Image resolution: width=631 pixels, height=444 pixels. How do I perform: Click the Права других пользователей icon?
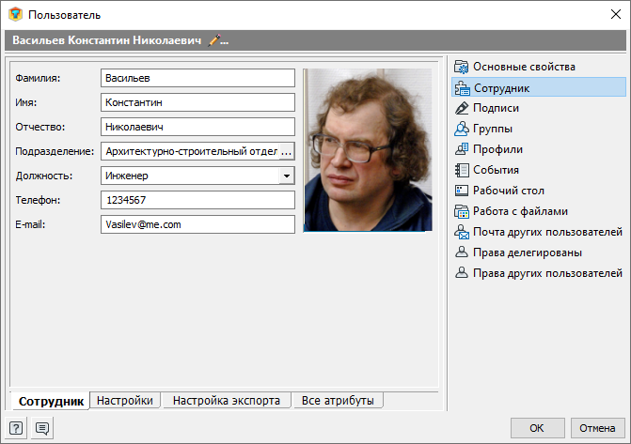[x=462, y=273]
